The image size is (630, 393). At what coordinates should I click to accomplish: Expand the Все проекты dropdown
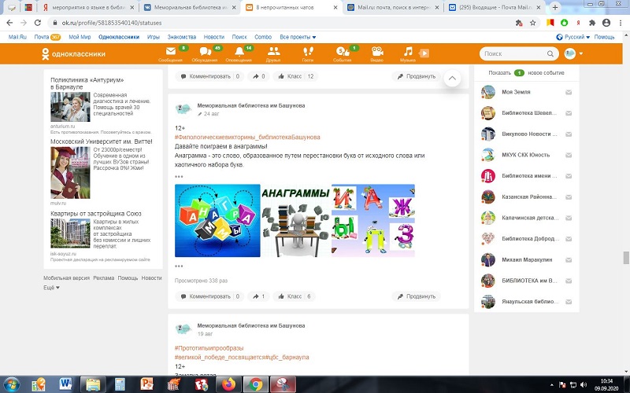[298, 37]
